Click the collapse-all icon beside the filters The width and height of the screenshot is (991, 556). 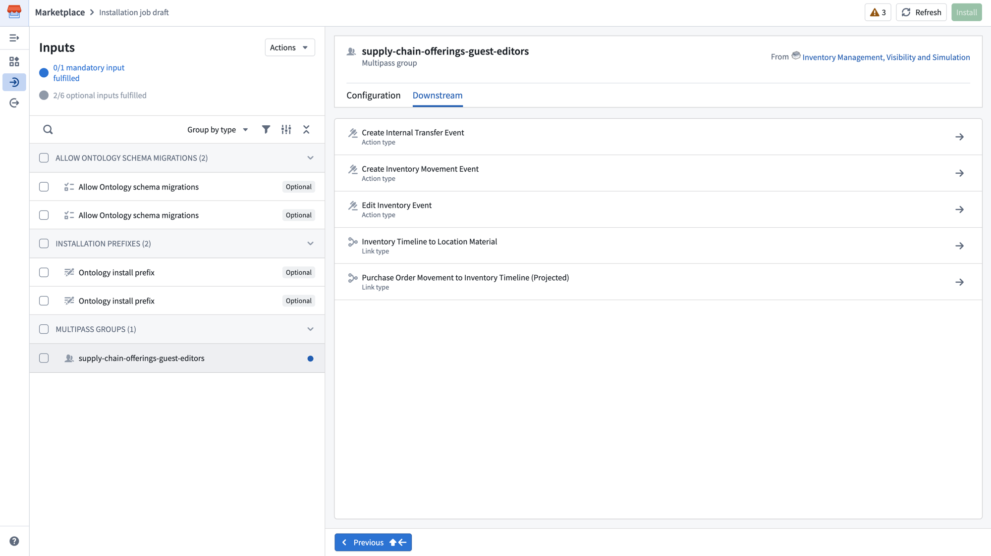click(x=306, y=130)
